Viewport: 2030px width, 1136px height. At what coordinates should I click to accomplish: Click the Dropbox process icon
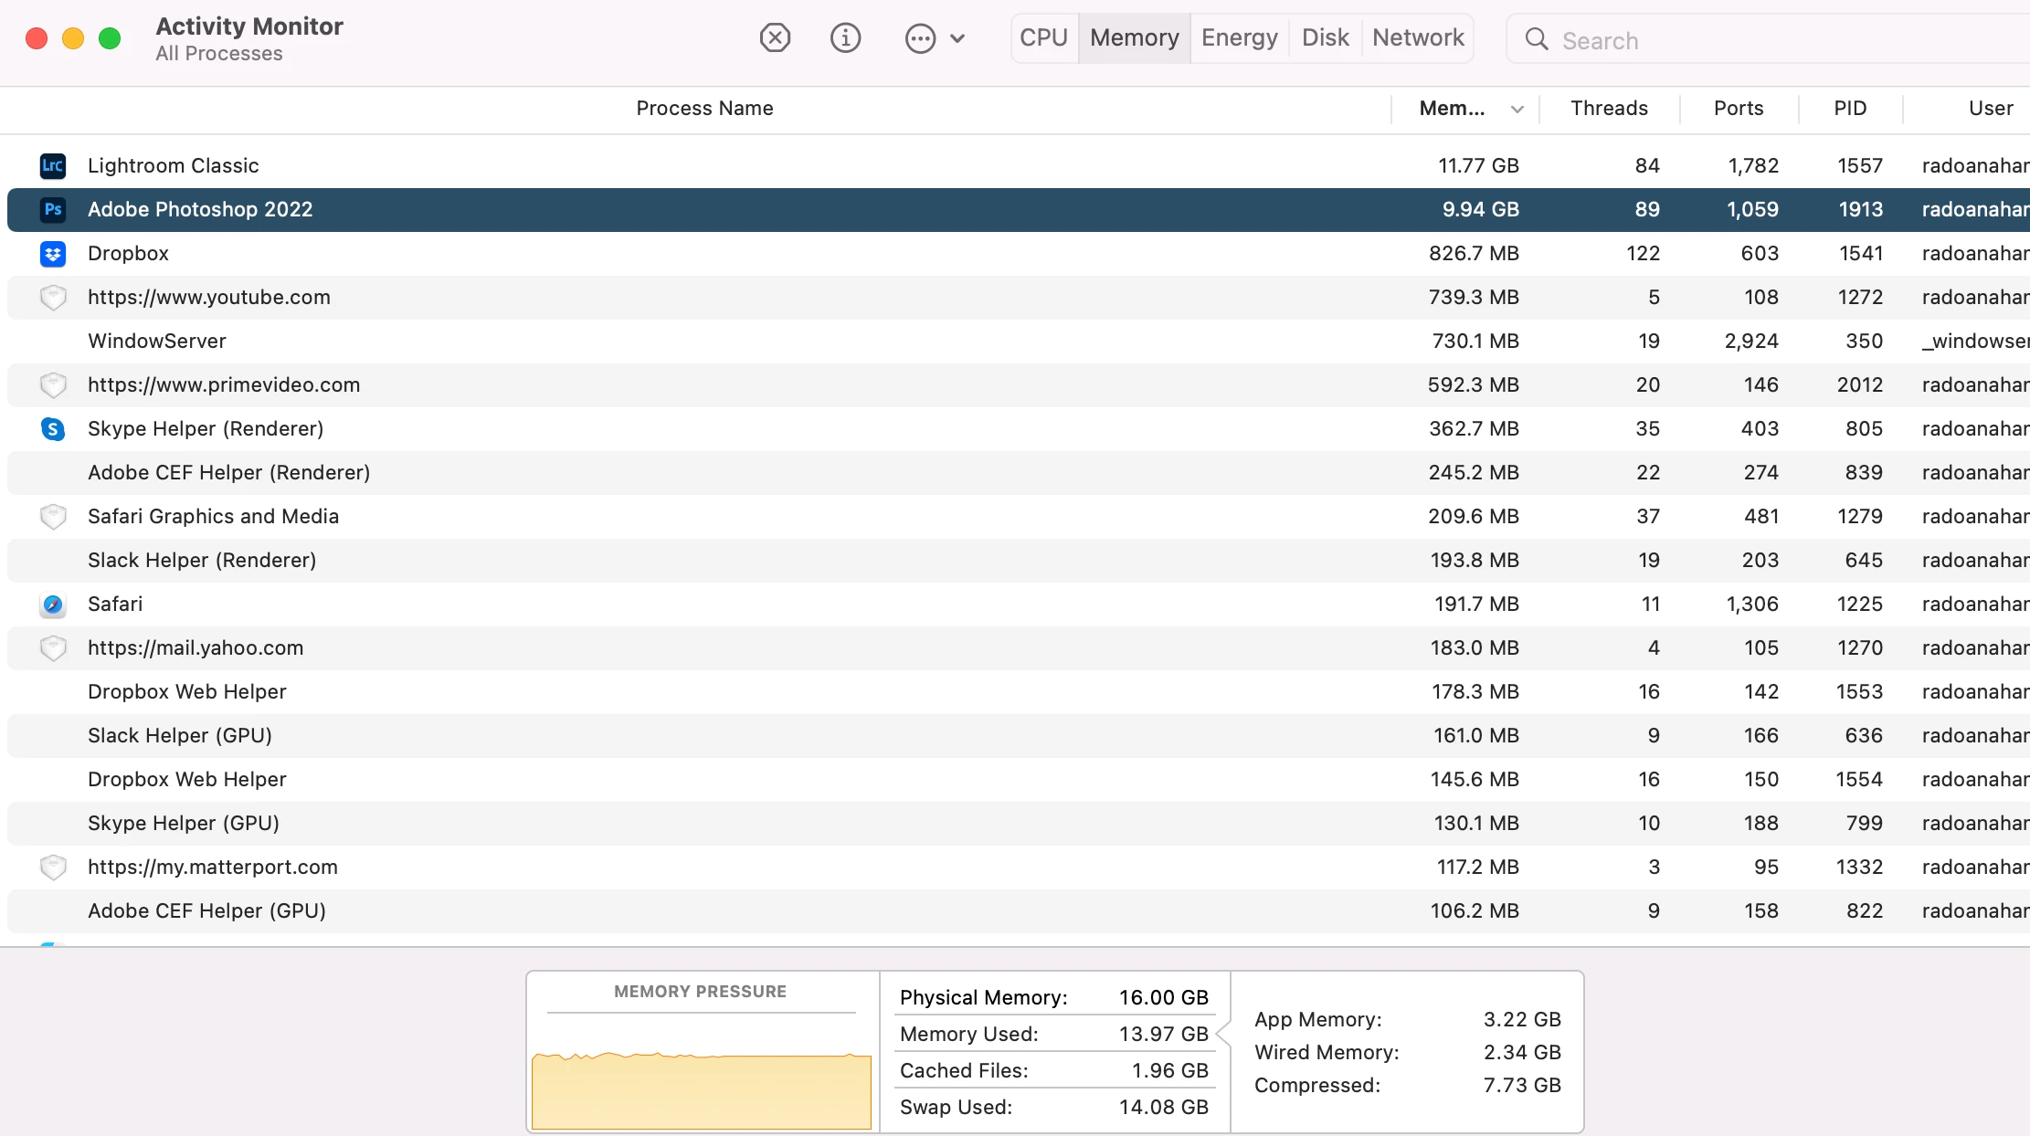[53, 253]
